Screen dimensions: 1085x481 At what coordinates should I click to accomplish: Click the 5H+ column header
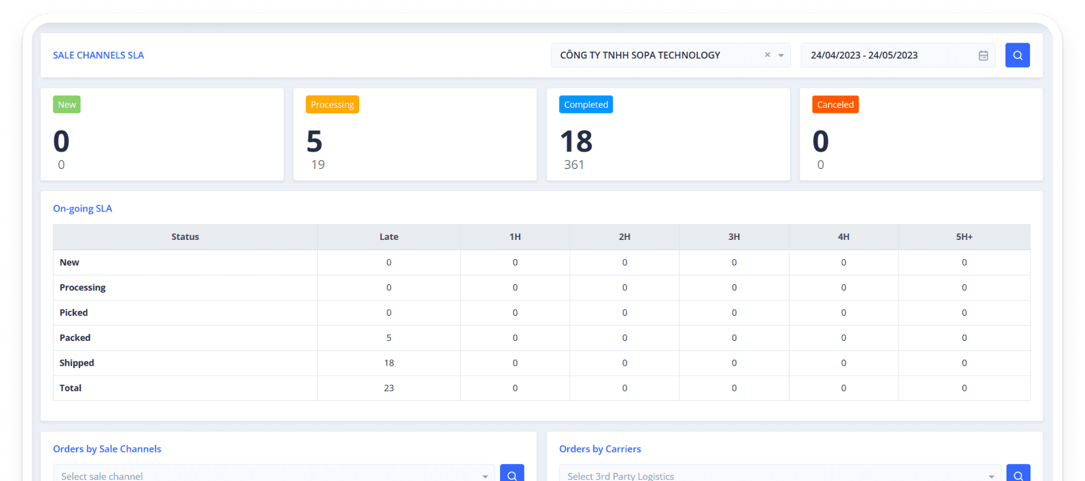[964, 237]
